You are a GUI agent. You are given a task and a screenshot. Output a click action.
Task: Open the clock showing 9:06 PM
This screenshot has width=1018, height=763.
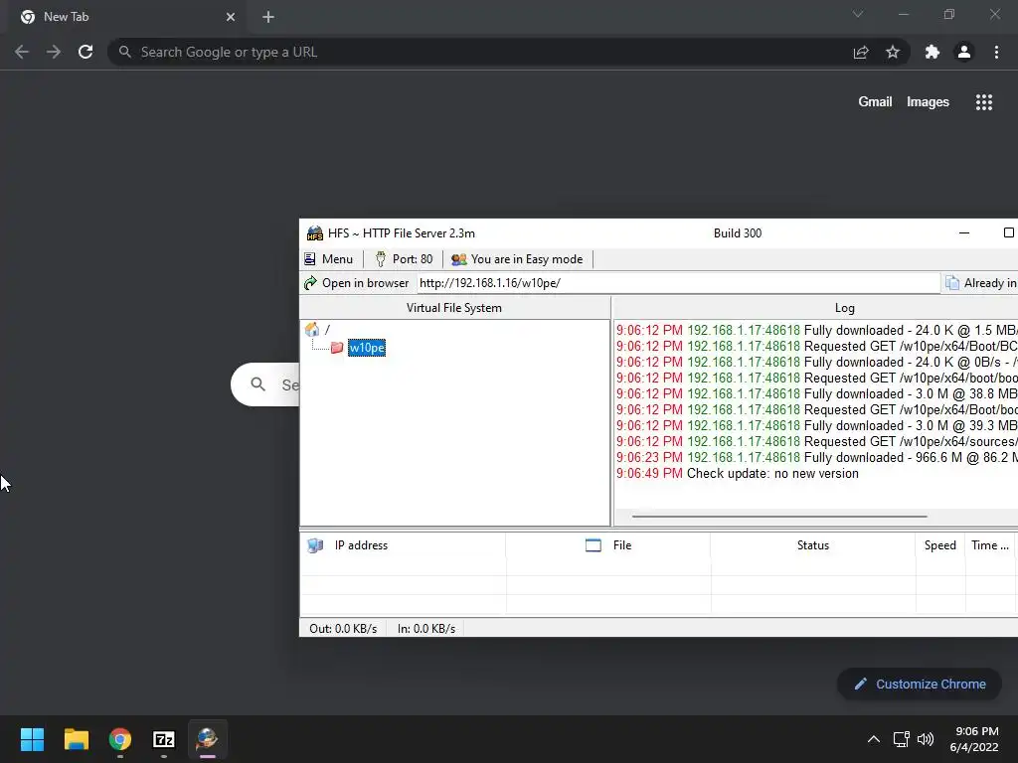(975, 739)
